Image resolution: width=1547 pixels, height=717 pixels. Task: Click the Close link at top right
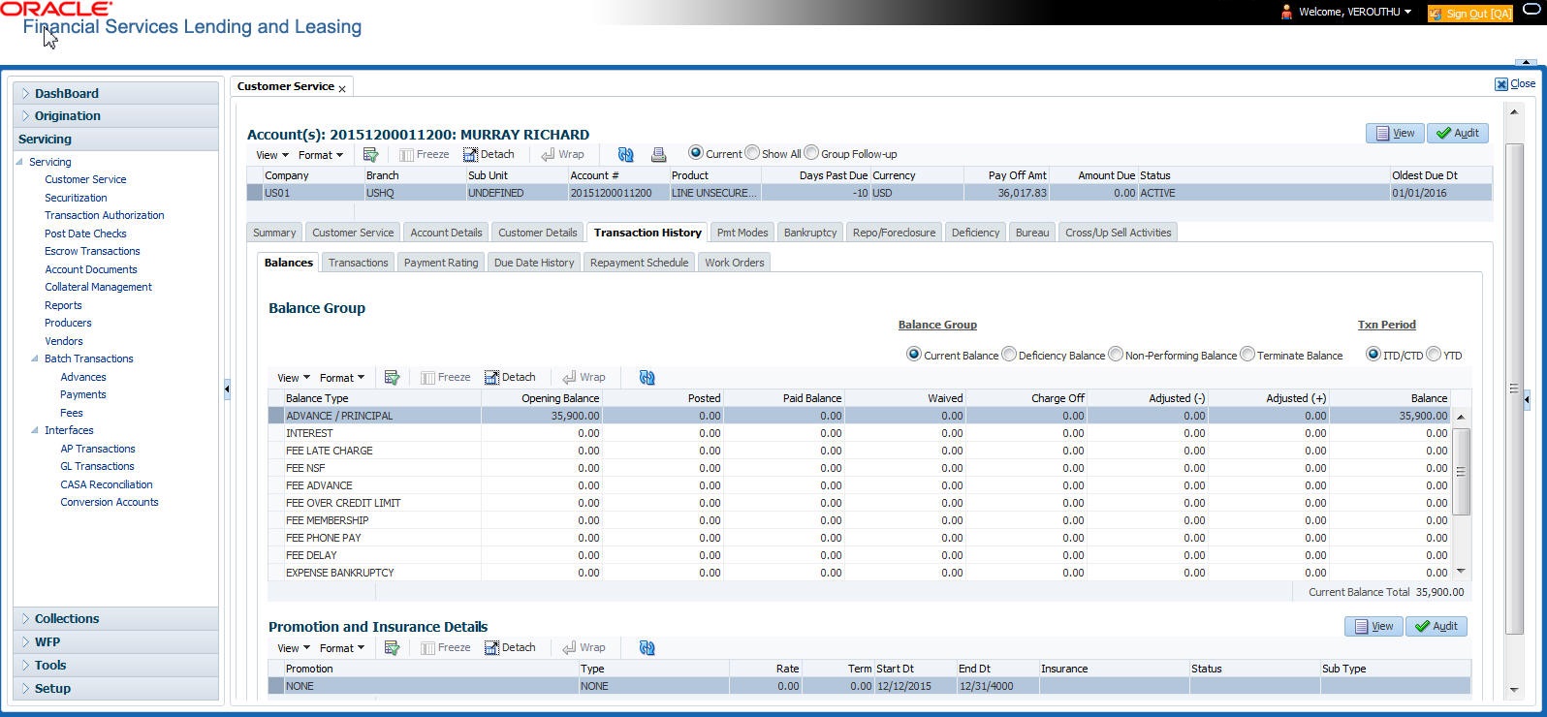tap(1515, 84)
